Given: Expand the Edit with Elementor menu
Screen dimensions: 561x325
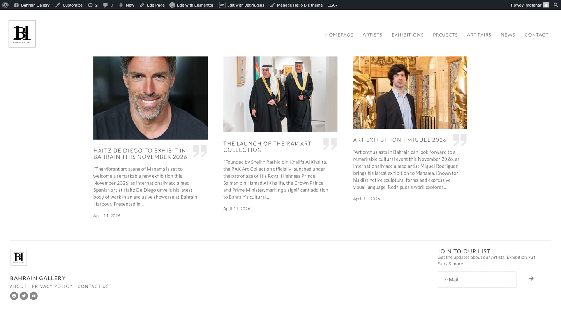Looking at the screenshot, I should click(x=192, y=5).
